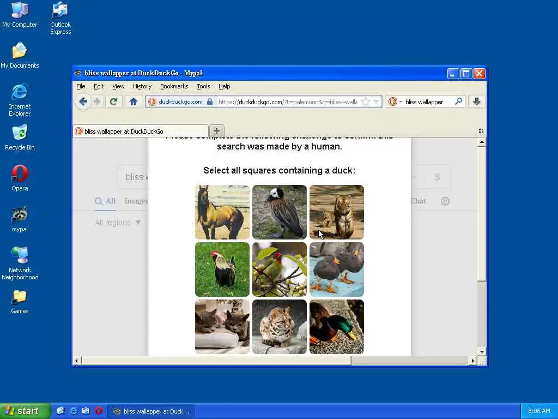Select the spotted leopard cat image square

click(x=280, y=327)
